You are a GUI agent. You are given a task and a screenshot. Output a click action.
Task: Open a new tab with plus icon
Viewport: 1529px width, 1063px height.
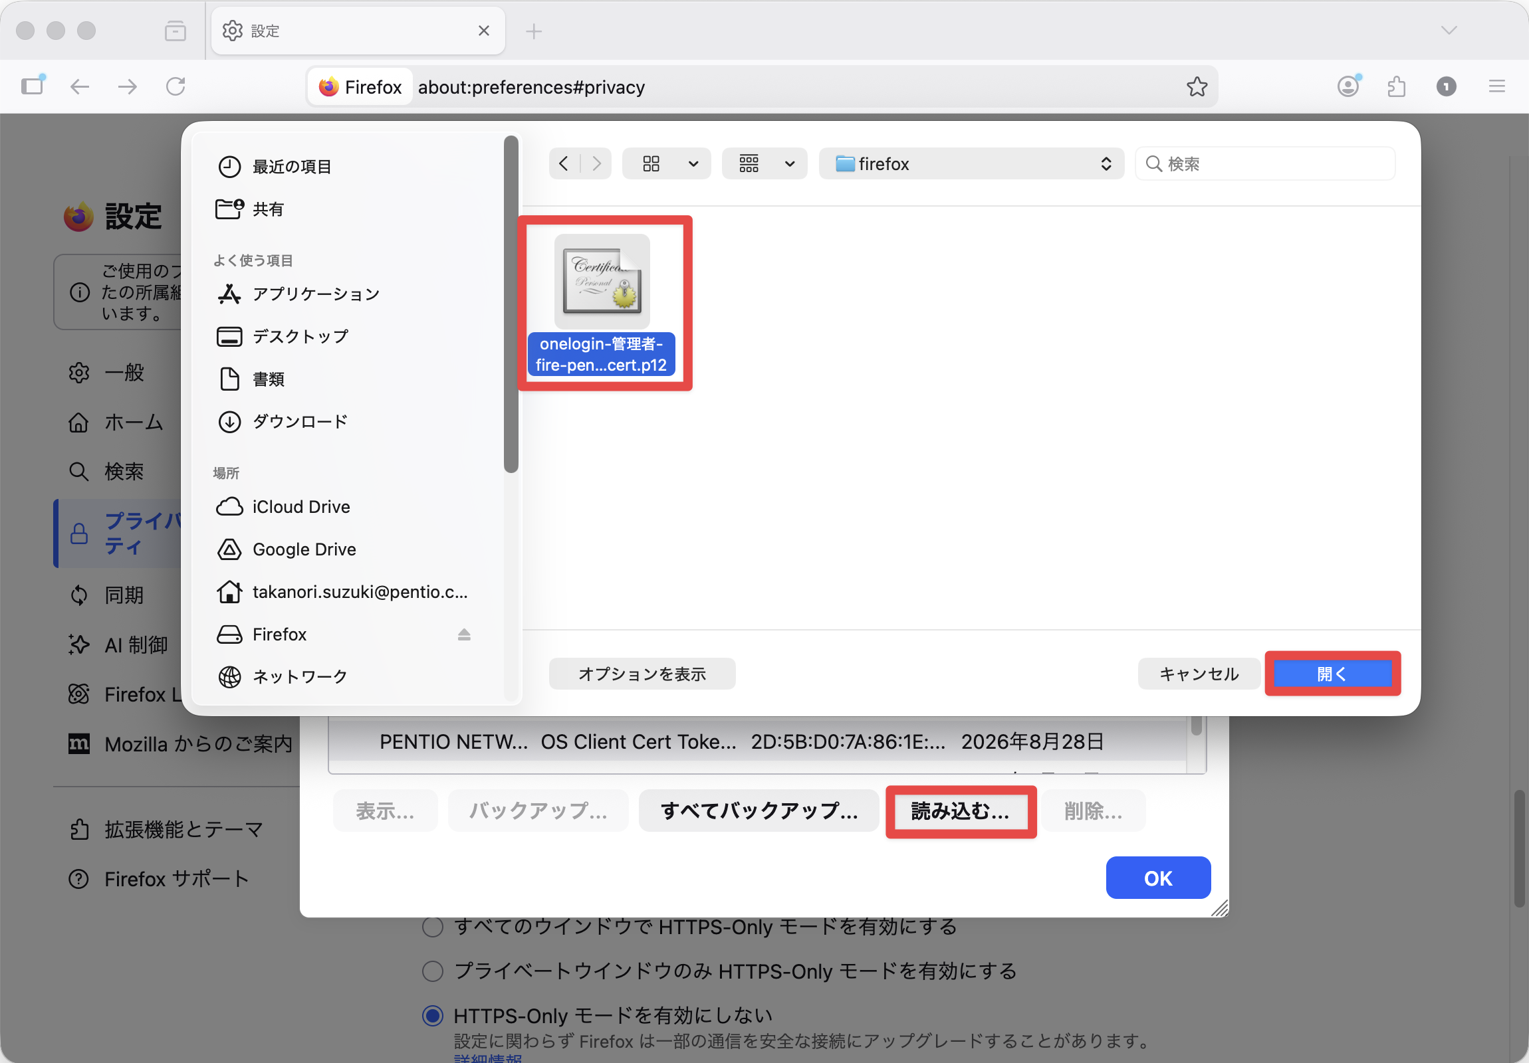pos(533,31)
